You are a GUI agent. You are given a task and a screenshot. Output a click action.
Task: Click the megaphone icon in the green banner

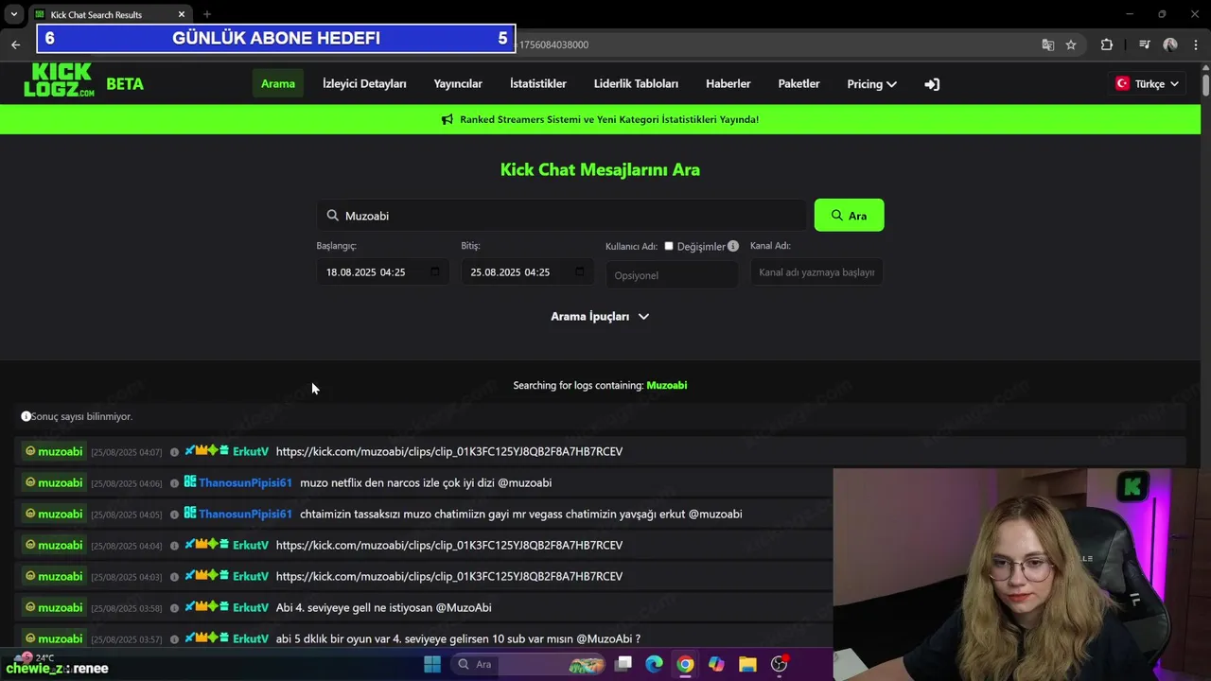click(x=448, y=119)
